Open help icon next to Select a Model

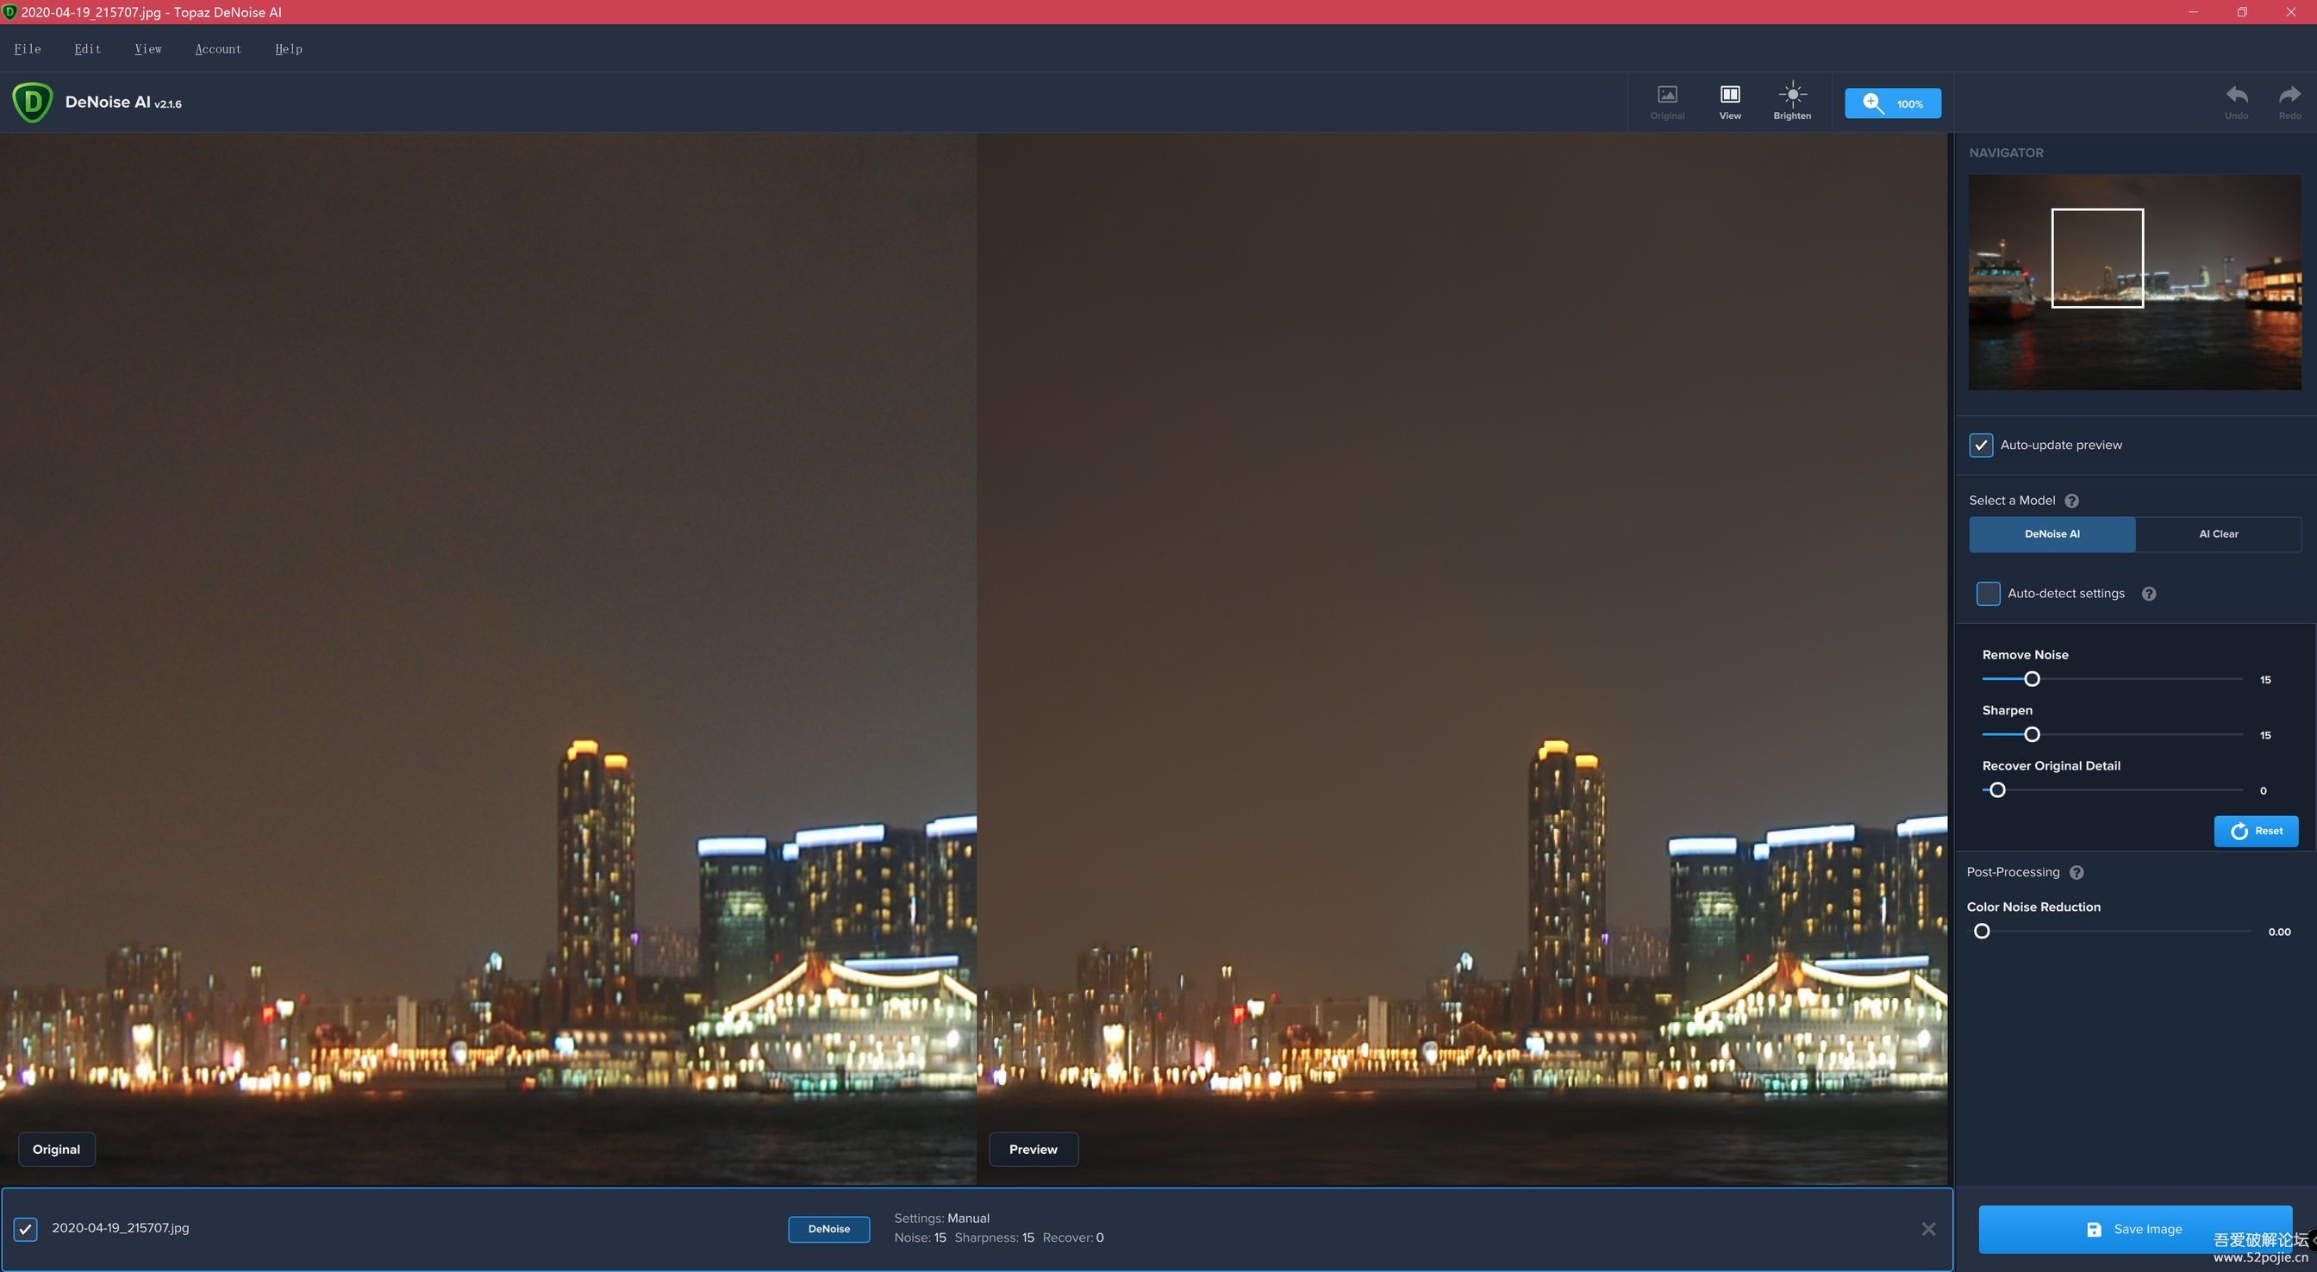tap(2071, 501)
